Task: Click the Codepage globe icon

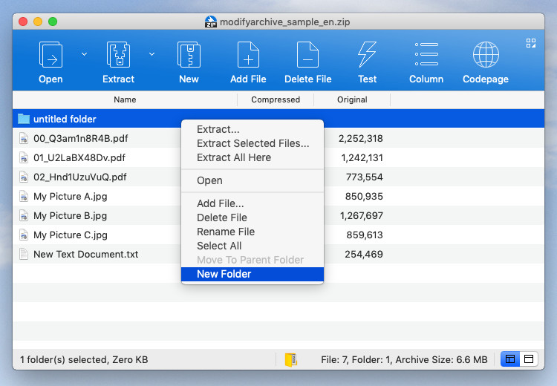Action: [486, 56]
